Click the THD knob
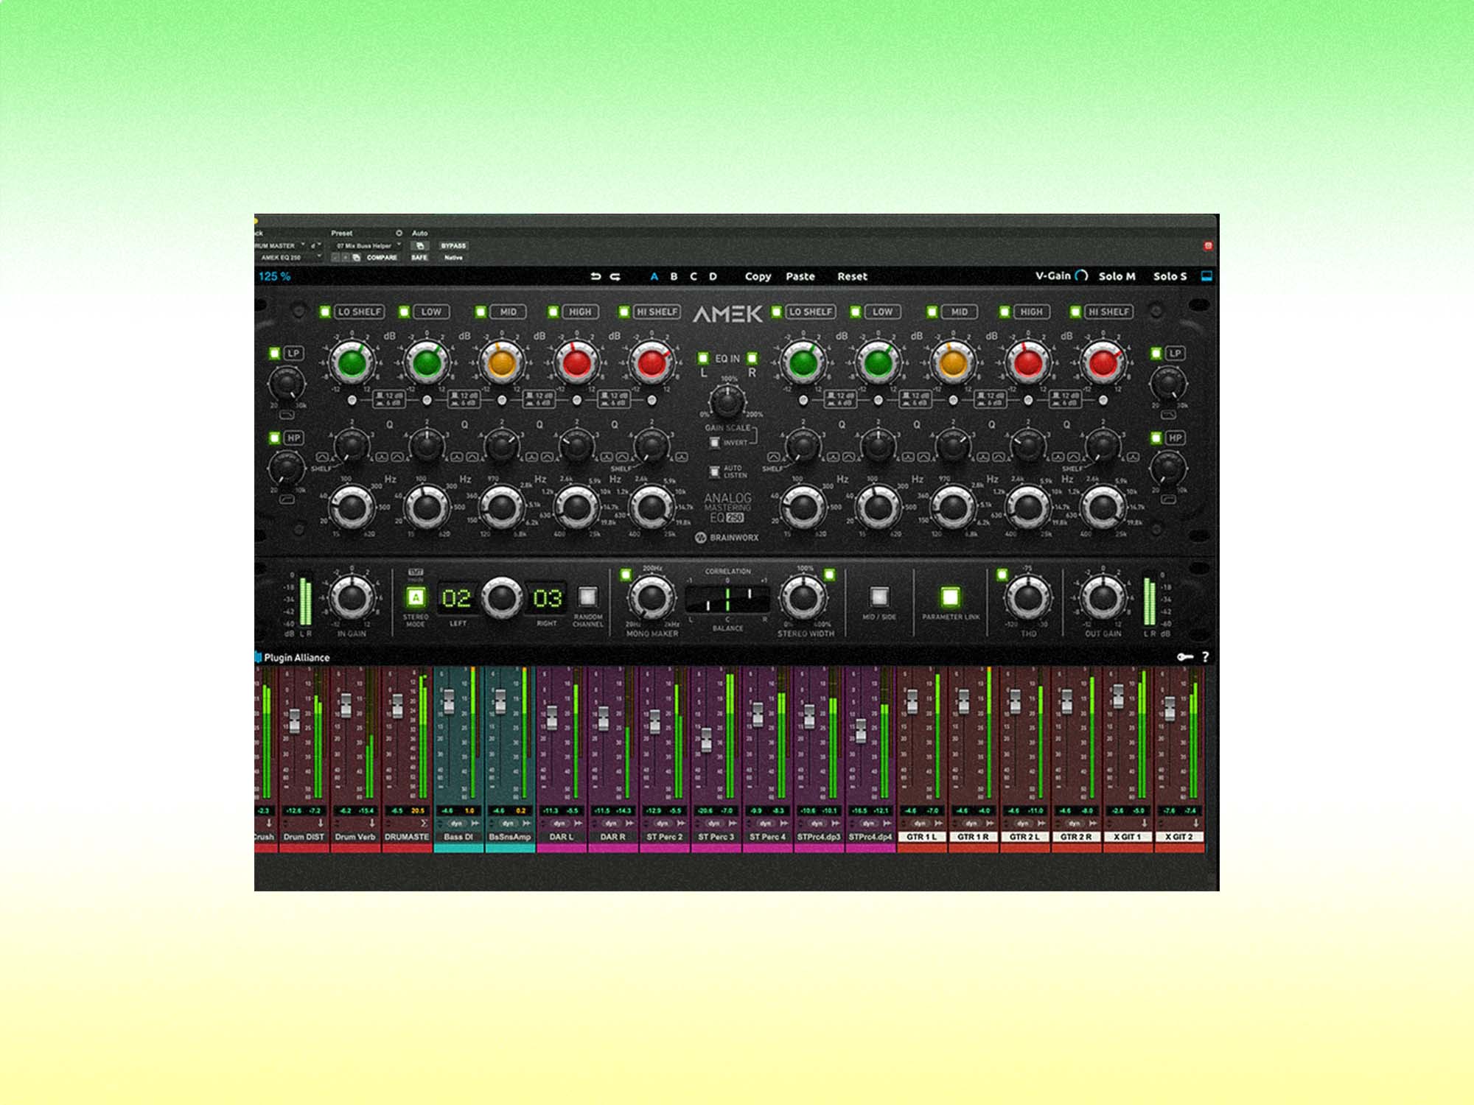Viewport: 1474px width, 1105px height. [1027, 597]
